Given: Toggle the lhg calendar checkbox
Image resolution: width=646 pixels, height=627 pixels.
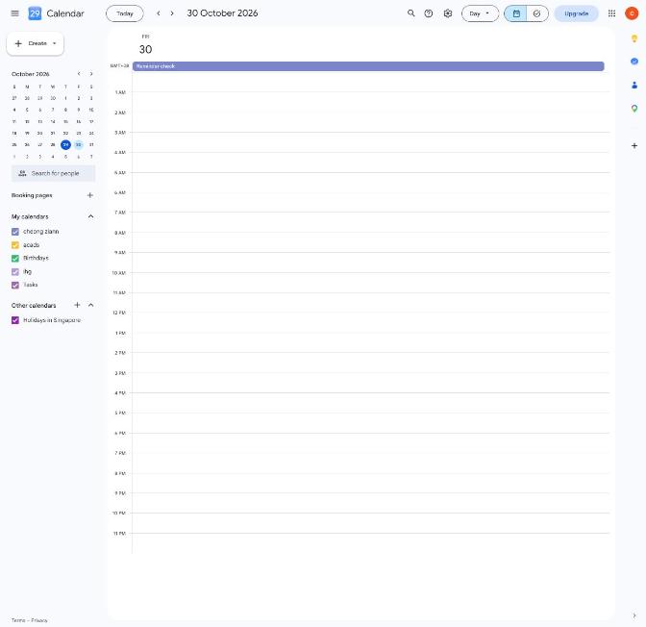Looking at the screenshot, I should 15,271.
